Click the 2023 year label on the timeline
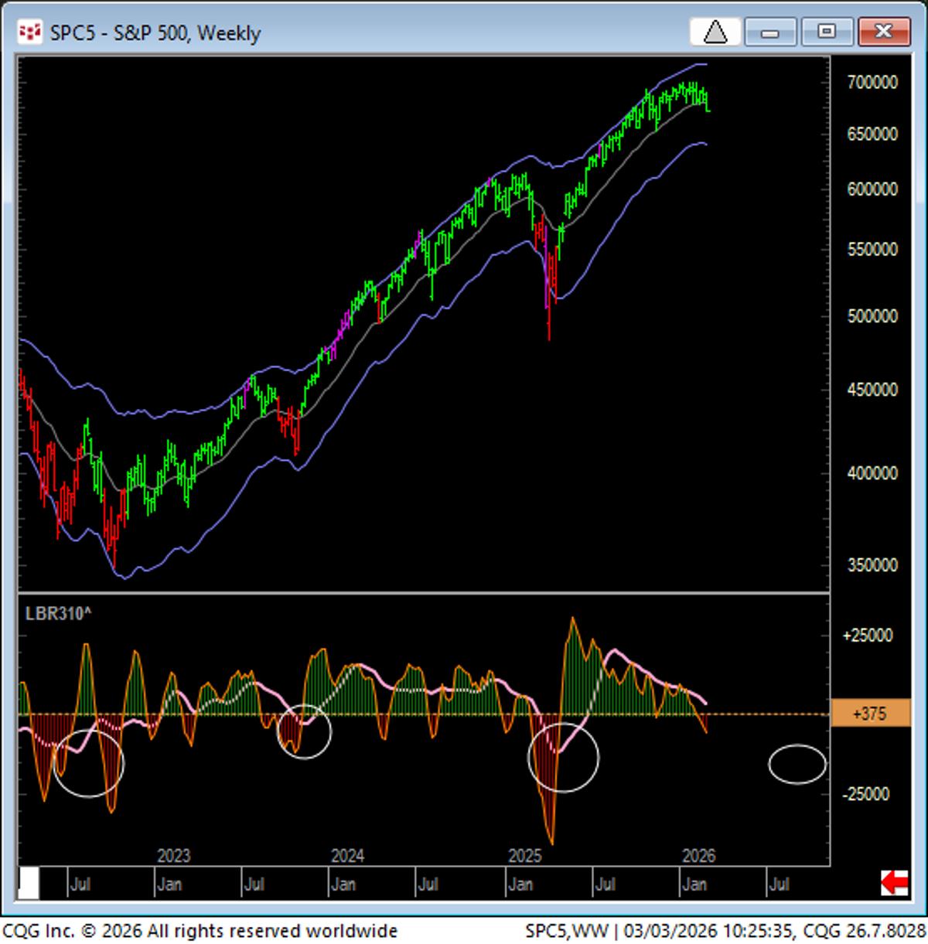This screenshot has width=928, height=944. [x=172, y=857]
